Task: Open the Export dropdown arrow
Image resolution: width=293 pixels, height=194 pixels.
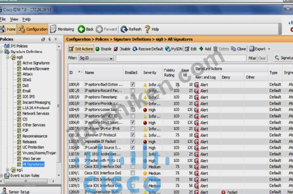Action: point(269,49)
